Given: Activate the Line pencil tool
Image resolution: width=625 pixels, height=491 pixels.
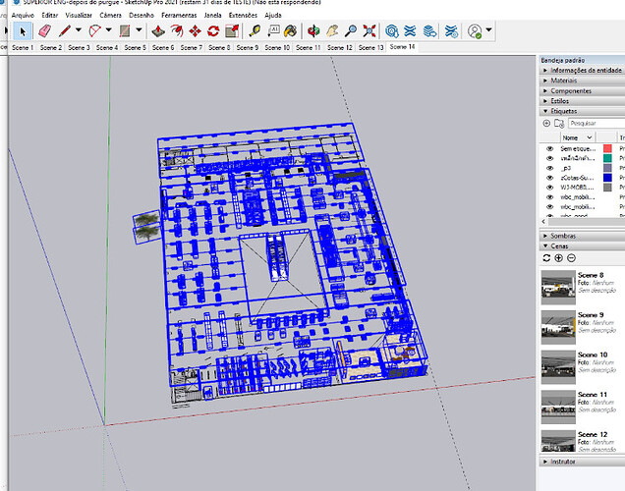Looking at the screenshot, I should (x=65, y=31).
